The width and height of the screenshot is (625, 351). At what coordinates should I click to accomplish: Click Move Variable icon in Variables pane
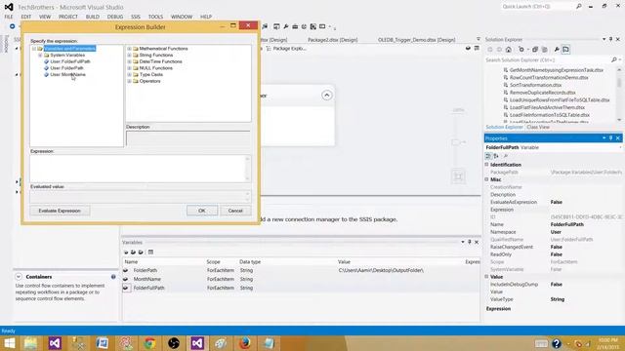point(133,252)
